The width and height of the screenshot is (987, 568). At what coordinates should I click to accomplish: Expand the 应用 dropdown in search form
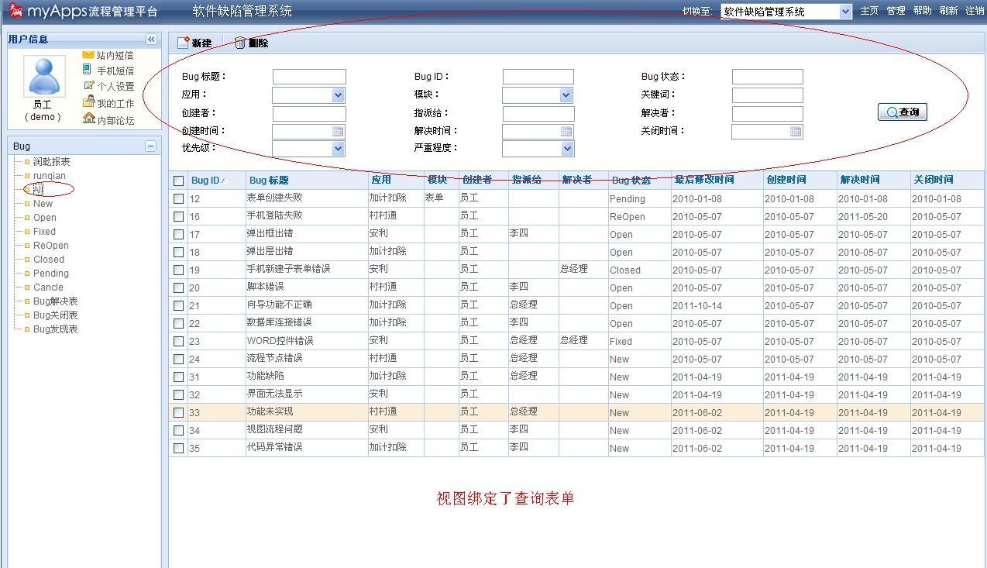[x=338, y=95]
